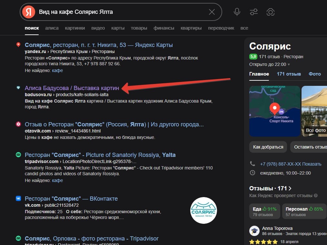The image size is (327, 245).
Task: Click the Tripadvisor favicon beside the Орловка result
Action: [x=18, y=238]
